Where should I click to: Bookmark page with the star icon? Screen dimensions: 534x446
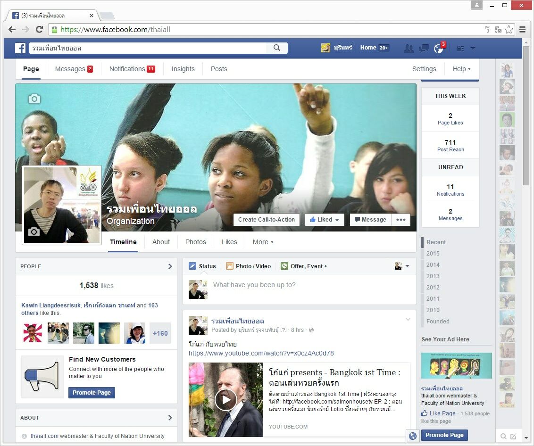[x=509, y=29]
